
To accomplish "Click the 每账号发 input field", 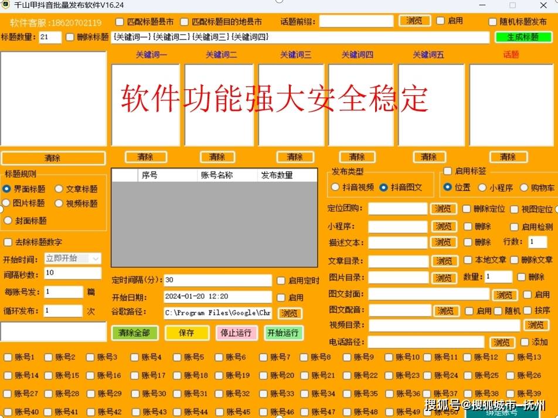I will point(64,292).
